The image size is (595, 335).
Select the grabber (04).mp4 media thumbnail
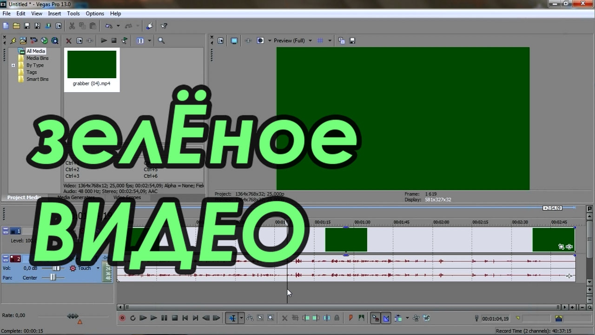92,69
